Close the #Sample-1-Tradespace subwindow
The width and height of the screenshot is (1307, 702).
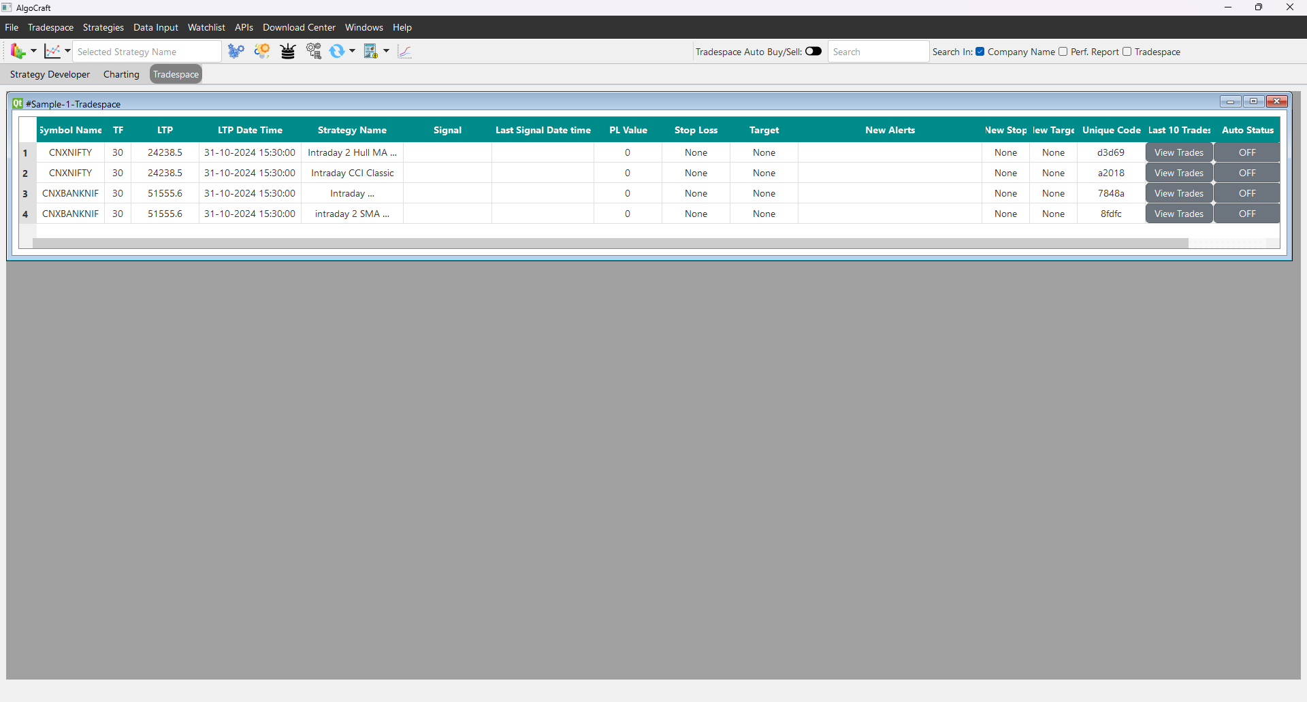1277,101
